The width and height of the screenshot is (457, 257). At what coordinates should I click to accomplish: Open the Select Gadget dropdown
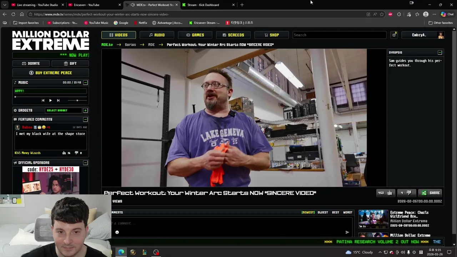pyautogui.click(x=64, y=110)
